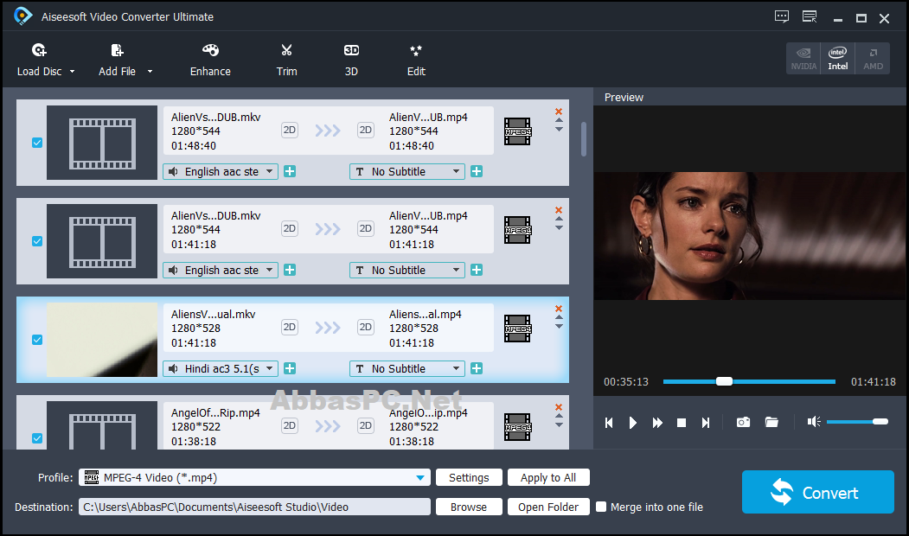
Task: Adjust the volume slider handle
Action: (880, 421)
